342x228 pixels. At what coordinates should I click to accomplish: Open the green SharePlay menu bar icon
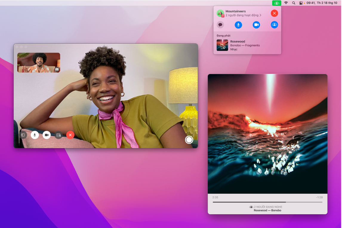[x=276, y=3]
